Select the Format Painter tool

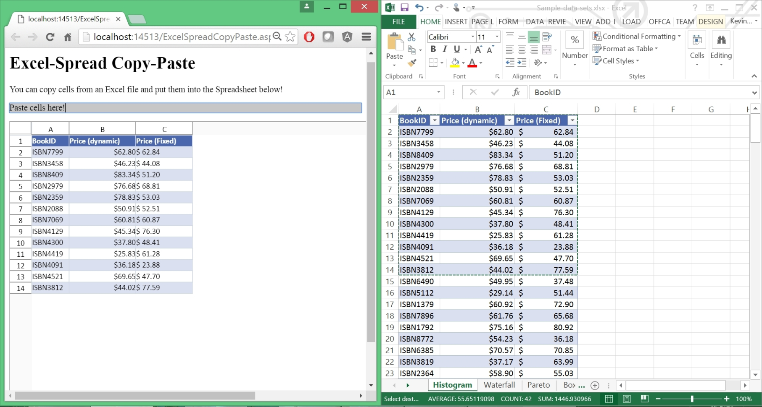click(412, 63)
